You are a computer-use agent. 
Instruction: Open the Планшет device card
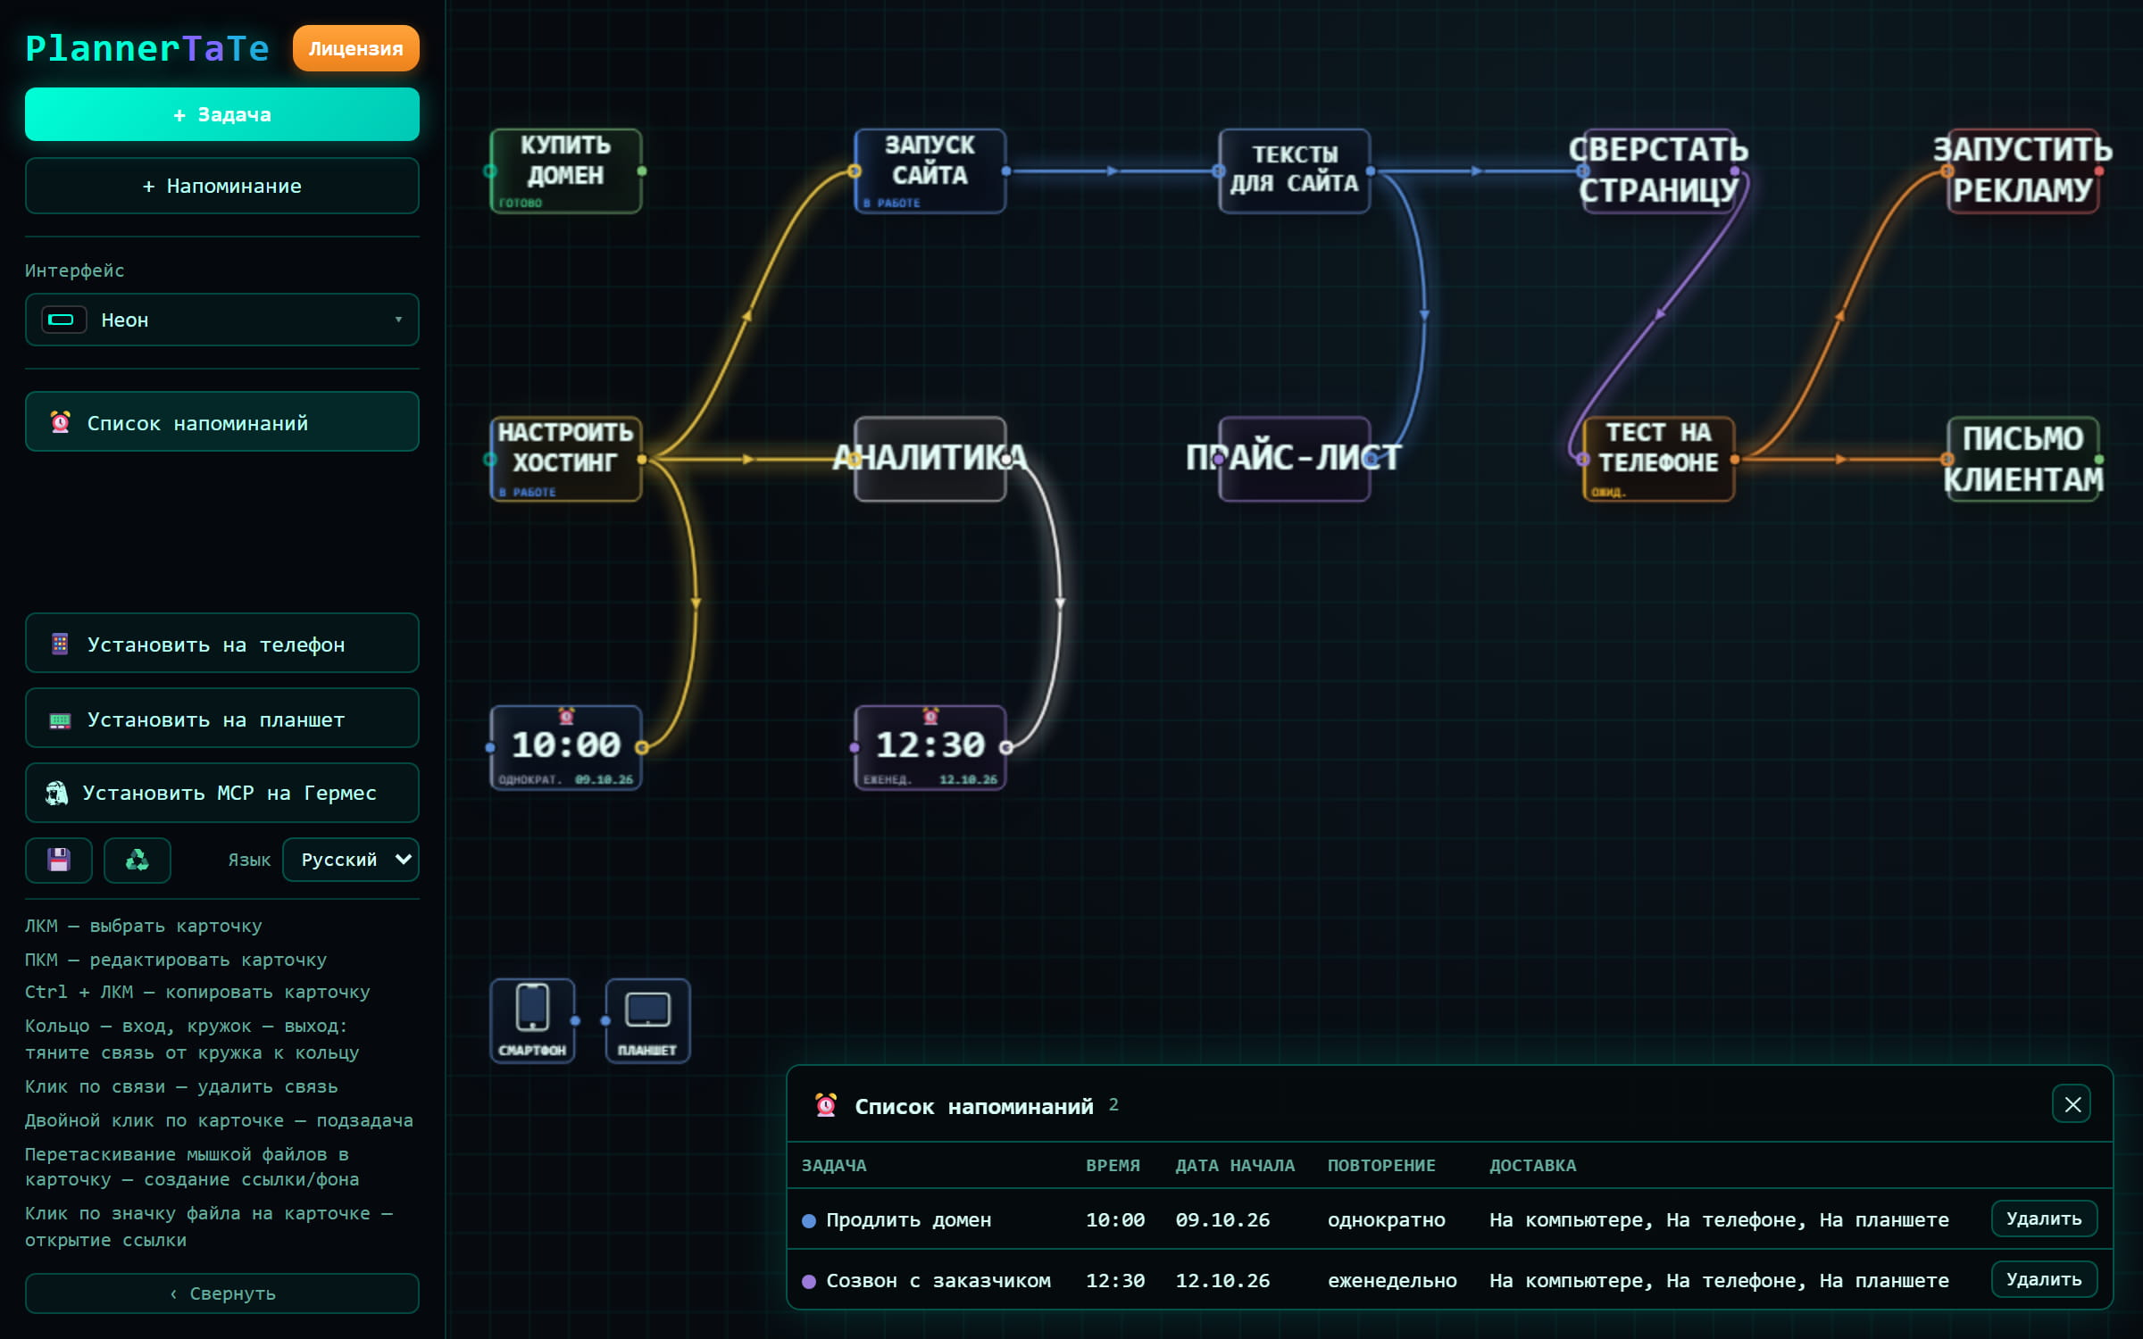pyautogui.click(x=647, y=1020)
